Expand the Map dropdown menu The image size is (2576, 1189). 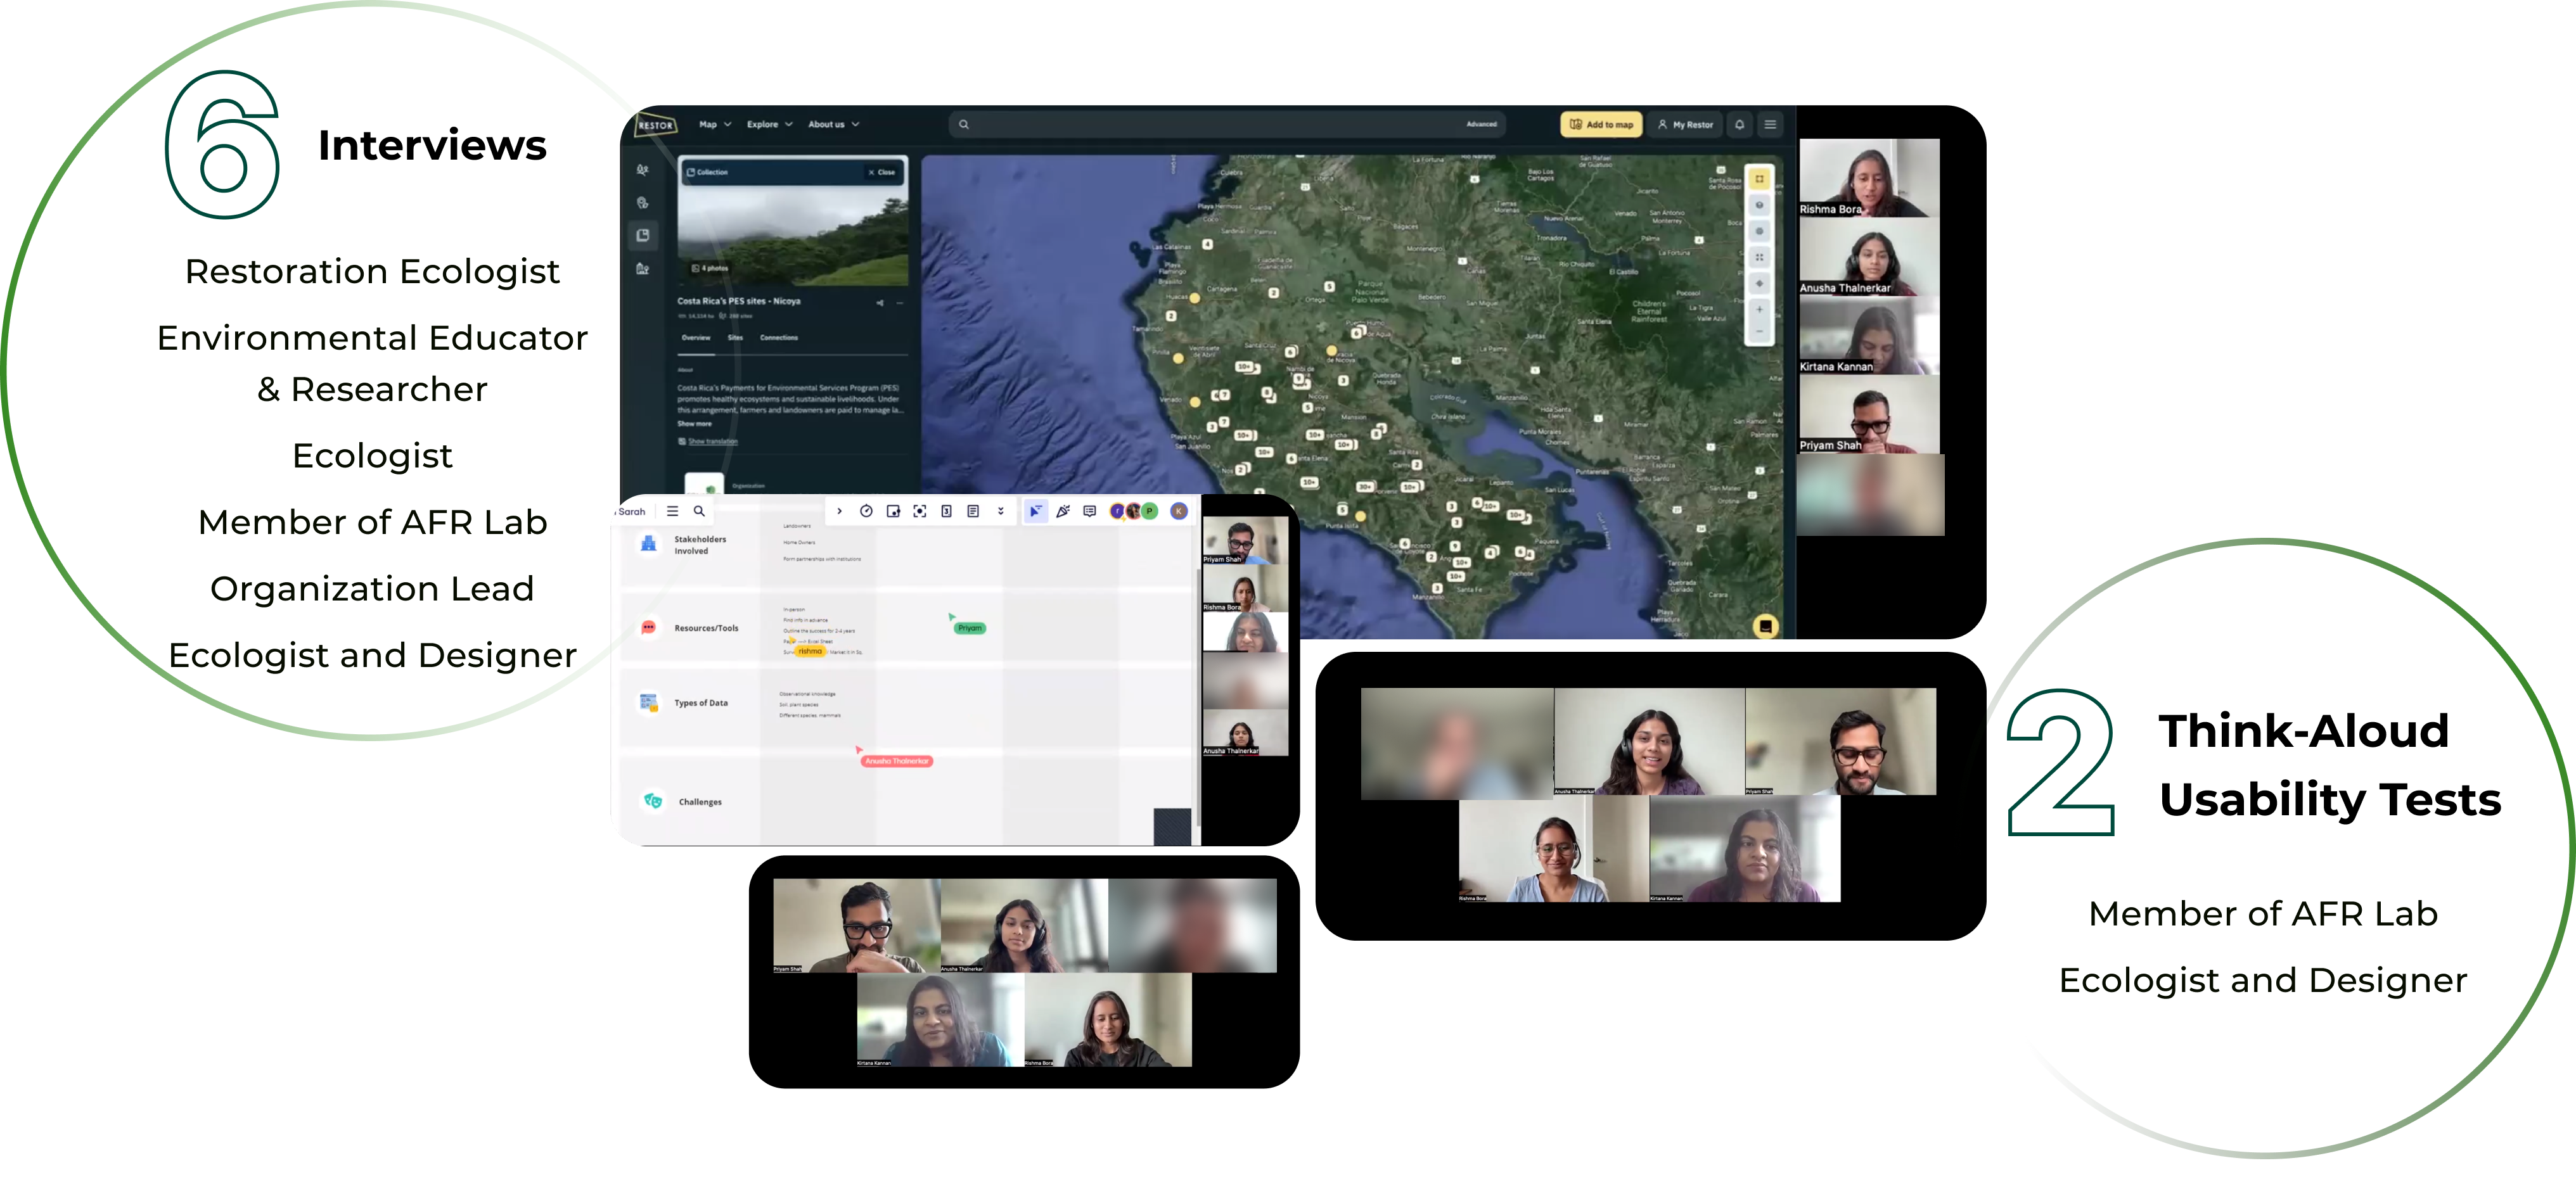click(715, 125)
